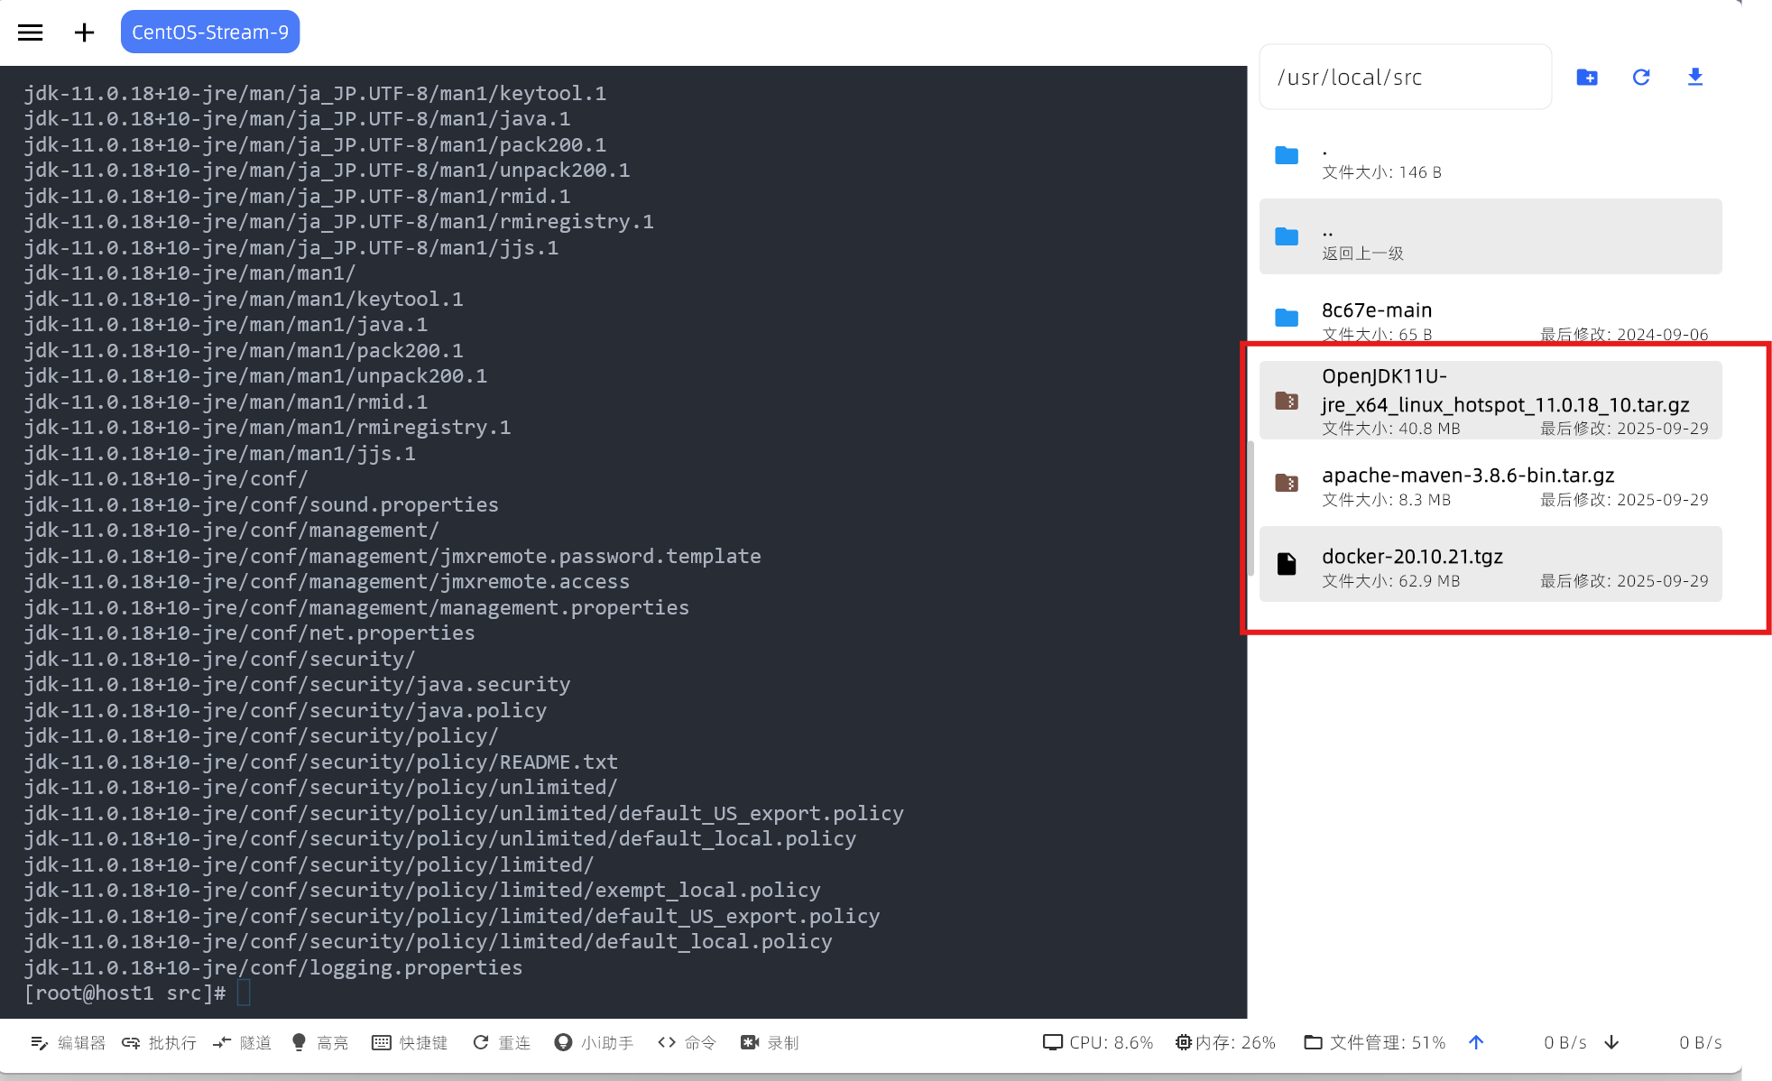The image size is (1772, 1081).
Task: Open 快捷键 shortcuts panel
Action: pyautogui.click(x=410, y=1043)
